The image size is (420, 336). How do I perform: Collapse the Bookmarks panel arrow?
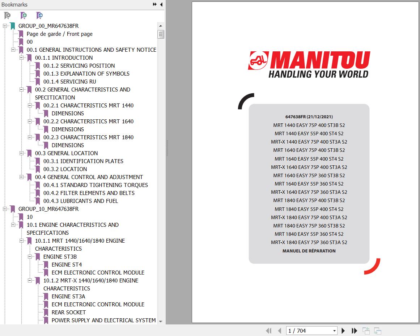tap(161, 4)
